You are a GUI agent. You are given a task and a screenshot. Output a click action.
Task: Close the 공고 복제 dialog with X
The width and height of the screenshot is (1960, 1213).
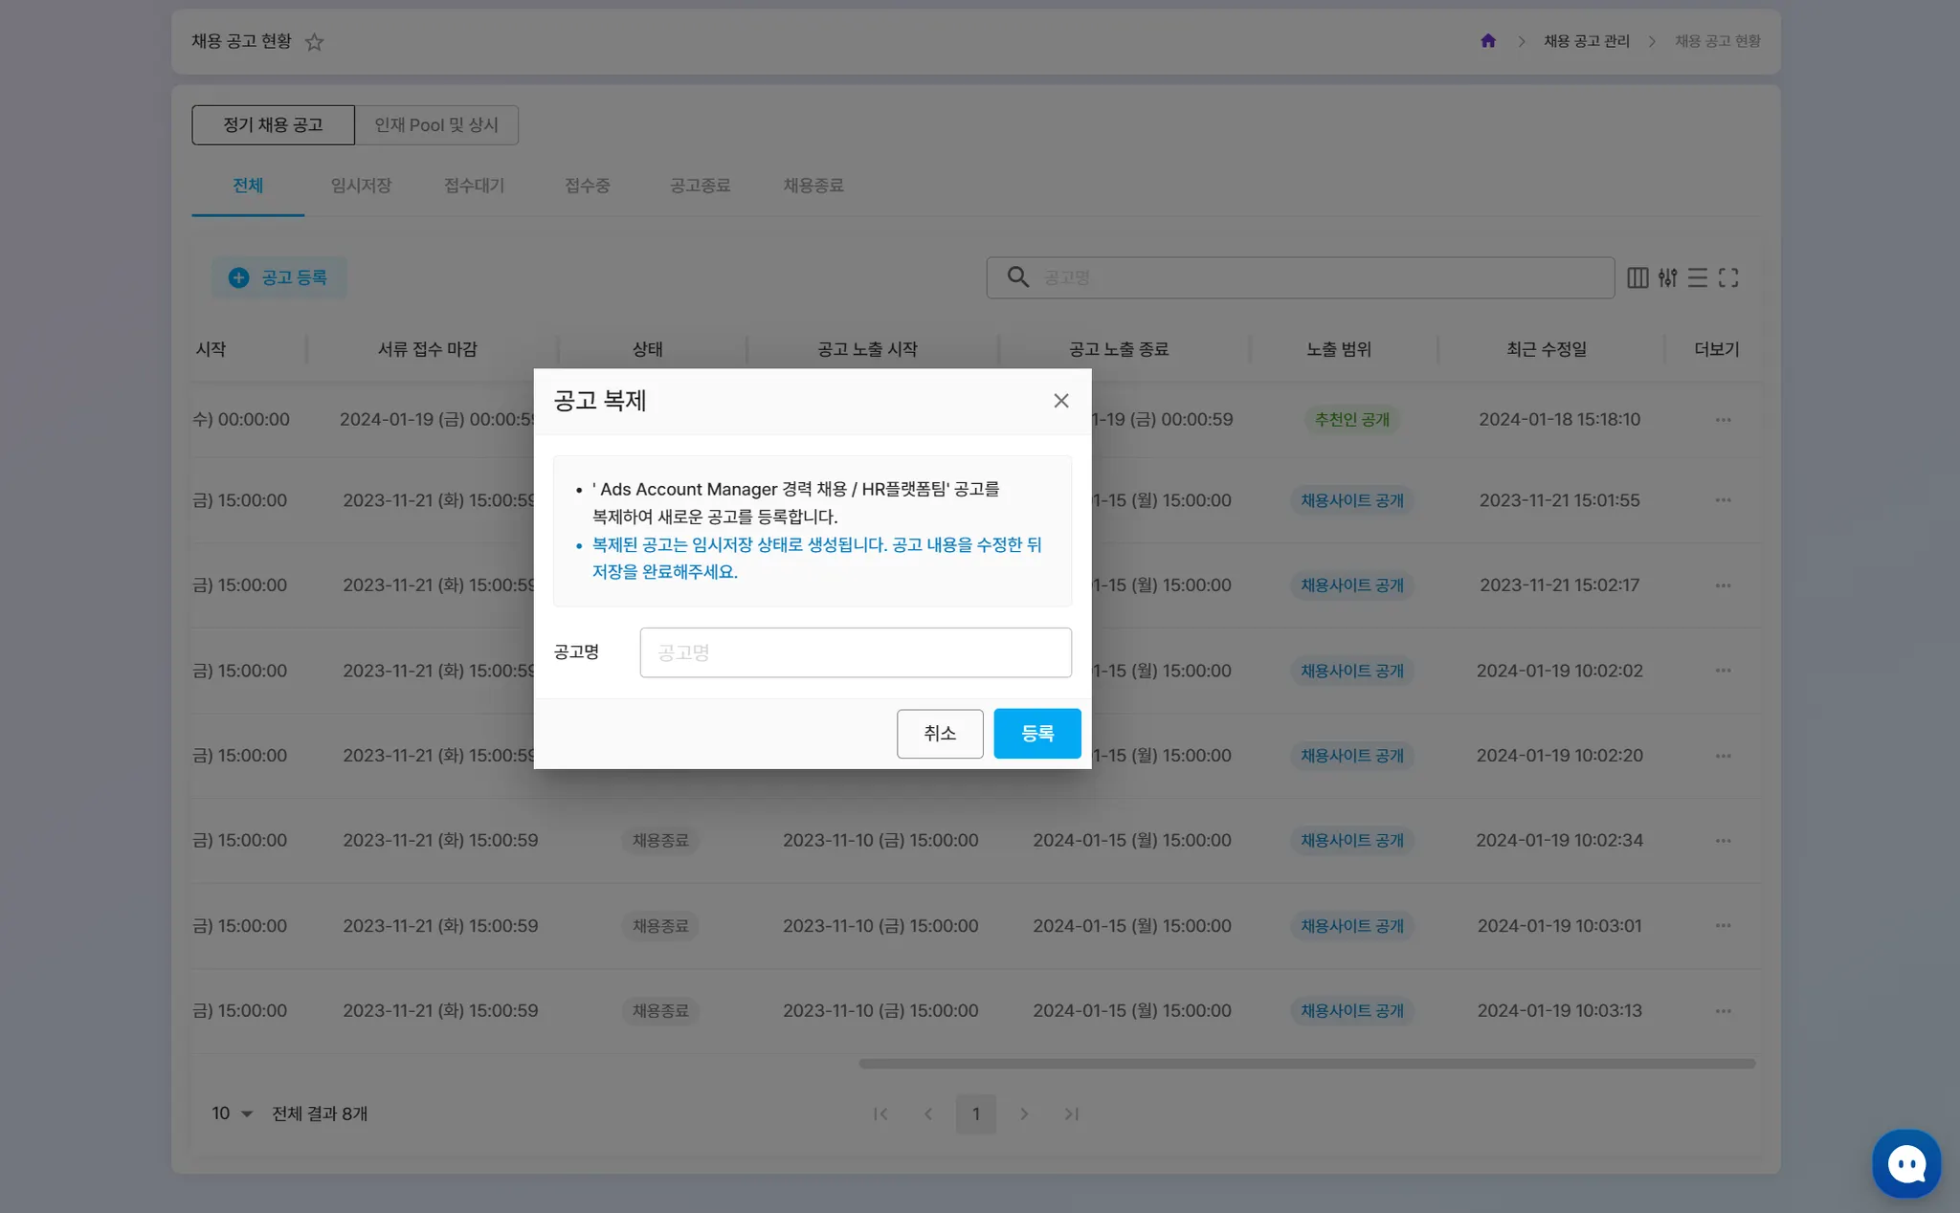pyautogui.click(x=1060, y=401)
